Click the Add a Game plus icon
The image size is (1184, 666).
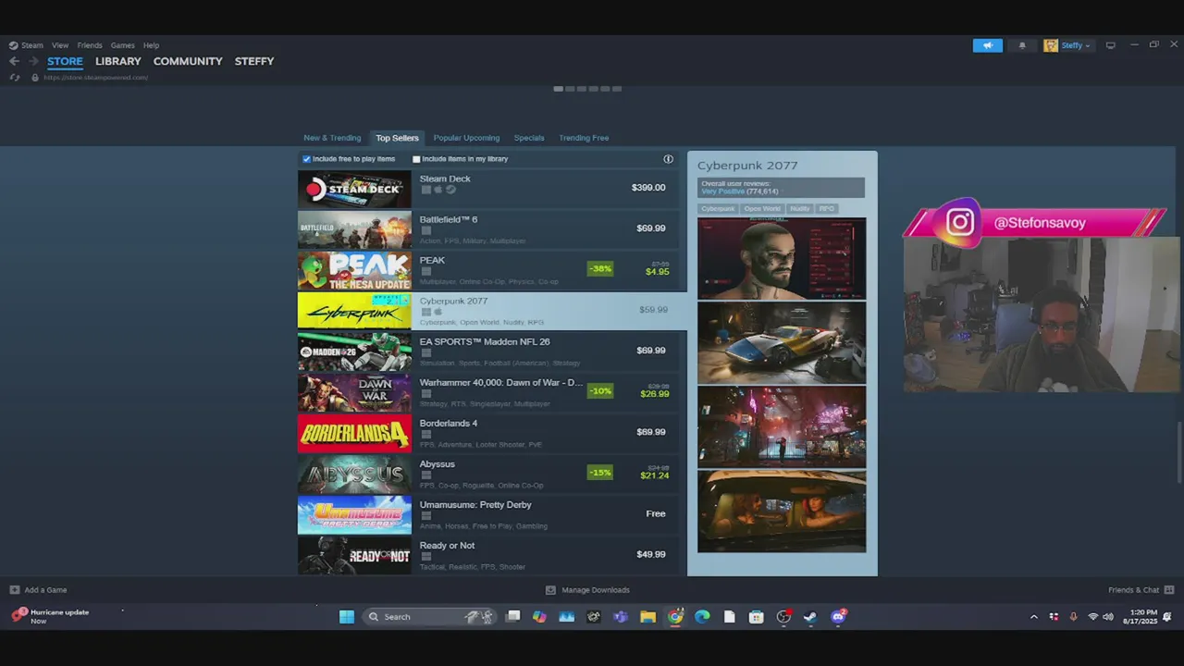click(14, 590)
